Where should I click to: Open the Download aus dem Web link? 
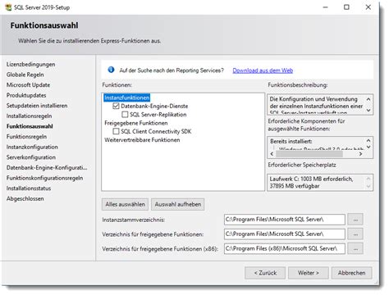click(x=263, y=70)
